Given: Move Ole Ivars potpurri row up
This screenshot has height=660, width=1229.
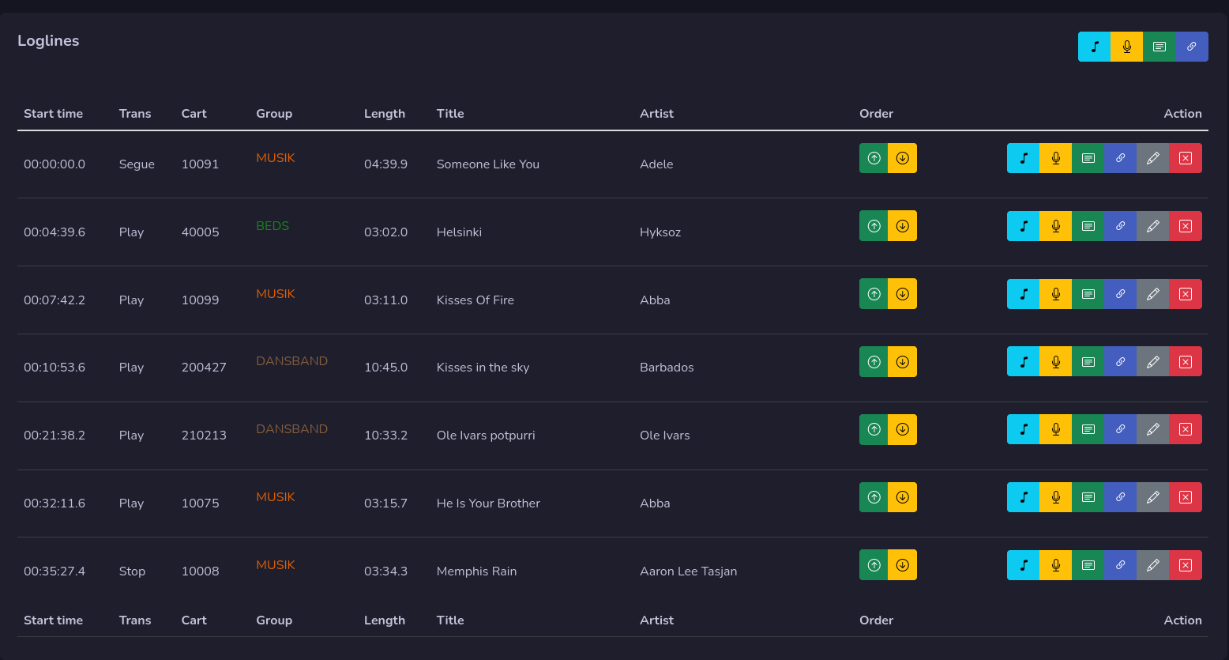Looking at the screenshot, I should [x=874, y=429].
